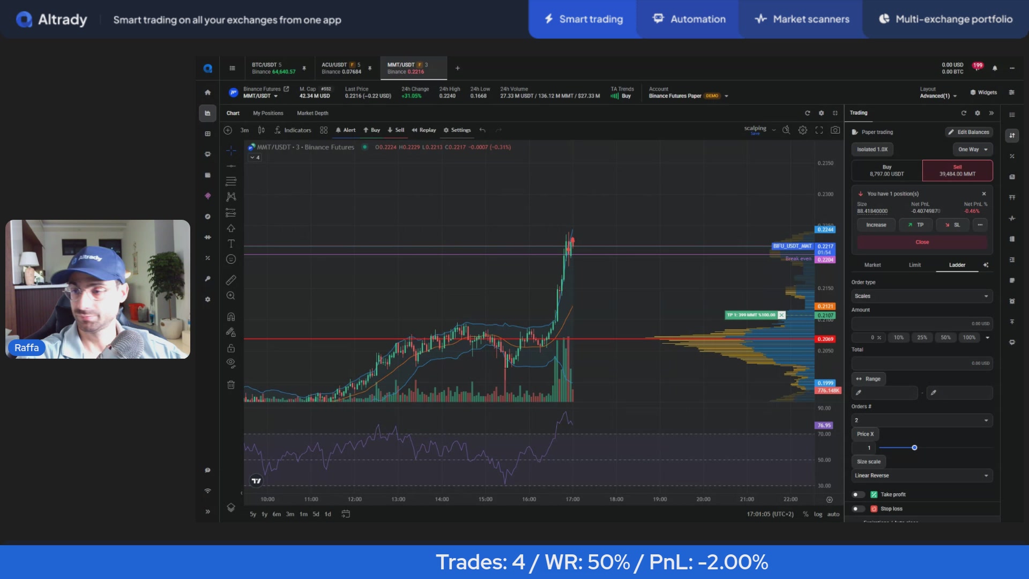Toggle the Stop loss switch
The image size is (1029, 579).
coord(858,509)
